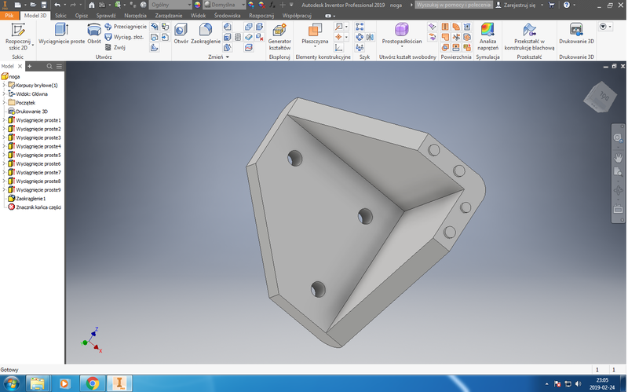This screenshot has height=392, width=628.
Task: Expand the Zmień panel dropdown arrow
Action: tap(228, 57)
